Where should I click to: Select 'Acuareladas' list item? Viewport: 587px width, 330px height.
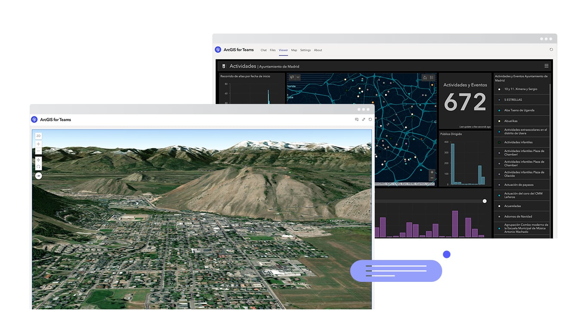(521, 206)
